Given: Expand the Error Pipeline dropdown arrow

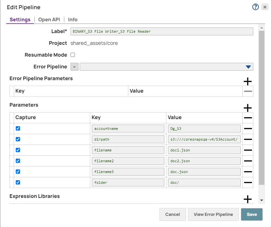Looking at the screenshot, I should coord(248,67).
